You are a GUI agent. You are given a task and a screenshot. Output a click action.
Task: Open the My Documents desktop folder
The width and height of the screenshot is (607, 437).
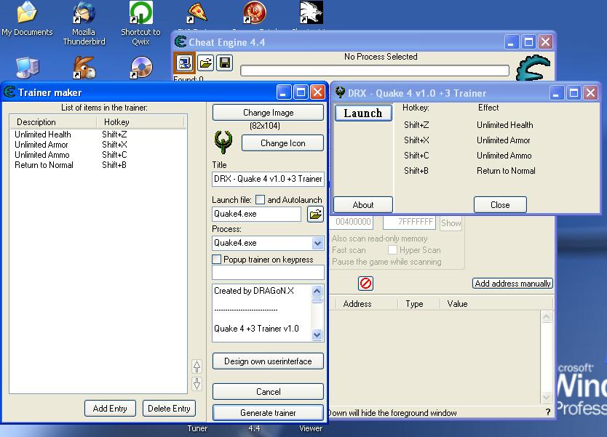pos(27,15)
